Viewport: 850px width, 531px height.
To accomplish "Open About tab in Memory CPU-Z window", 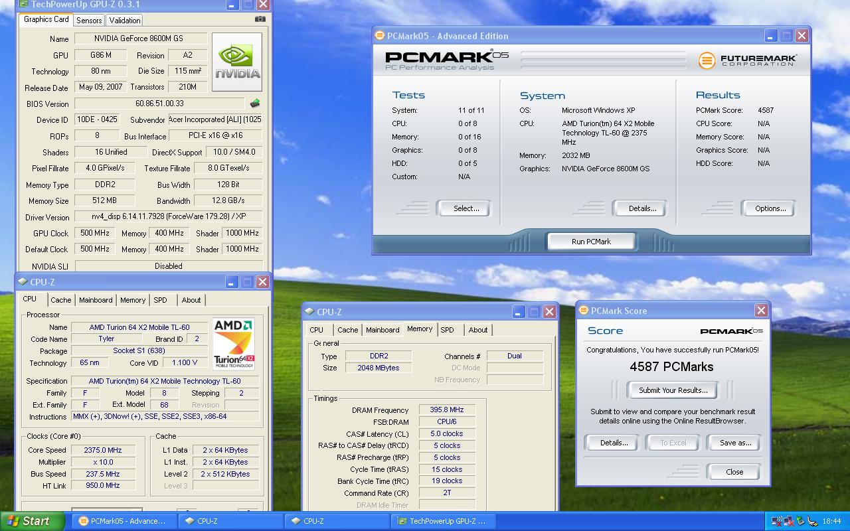I will tap(478, 330).
